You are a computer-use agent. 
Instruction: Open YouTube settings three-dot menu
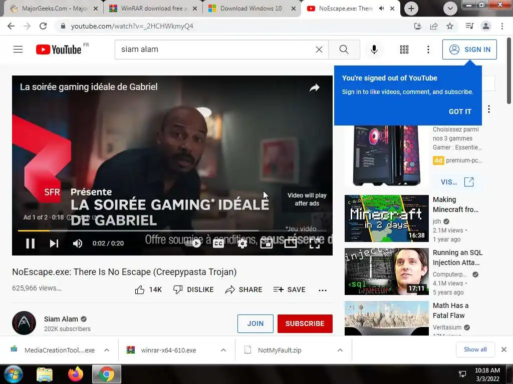pos(428,49)
